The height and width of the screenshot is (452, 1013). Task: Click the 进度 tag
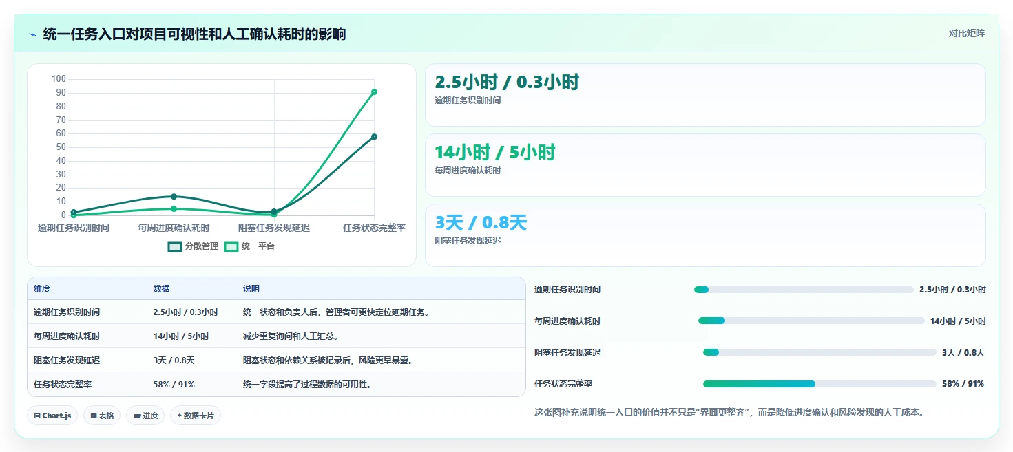pyautogui.click(x=145, y=416)
